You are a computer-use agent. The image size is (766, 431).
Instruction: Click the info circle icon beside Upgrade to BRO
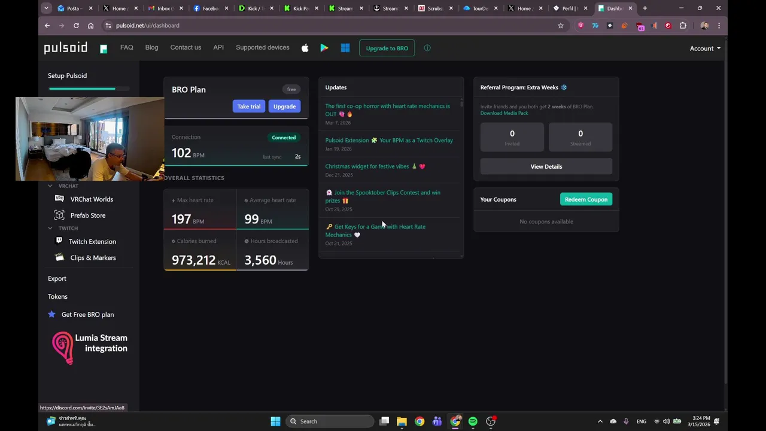(427, 48)
